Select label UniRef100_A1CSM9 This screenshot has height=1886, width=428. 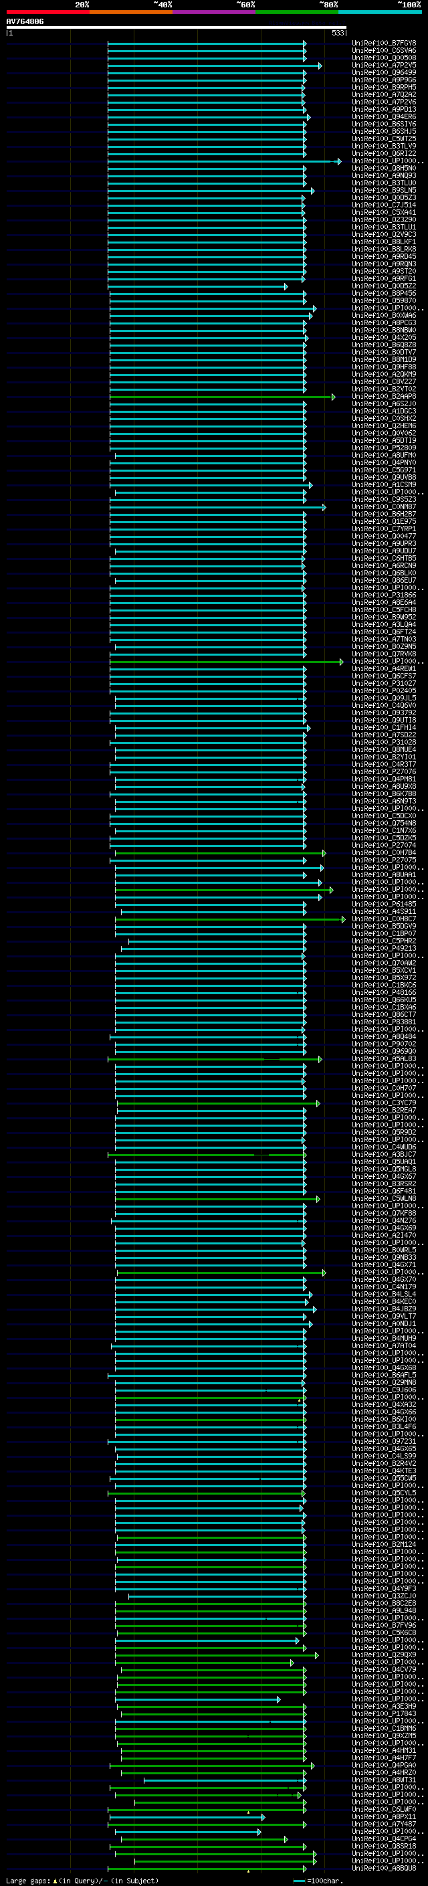(x=383, y=484)
